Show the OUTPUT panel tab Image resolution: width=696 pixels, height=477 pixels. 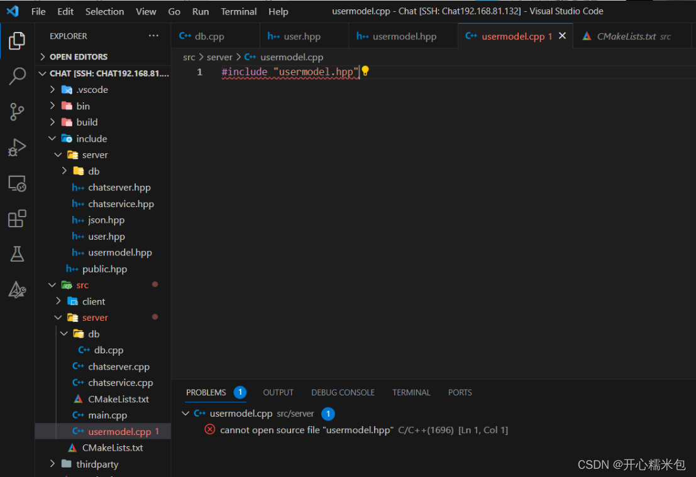coord(278,392)
